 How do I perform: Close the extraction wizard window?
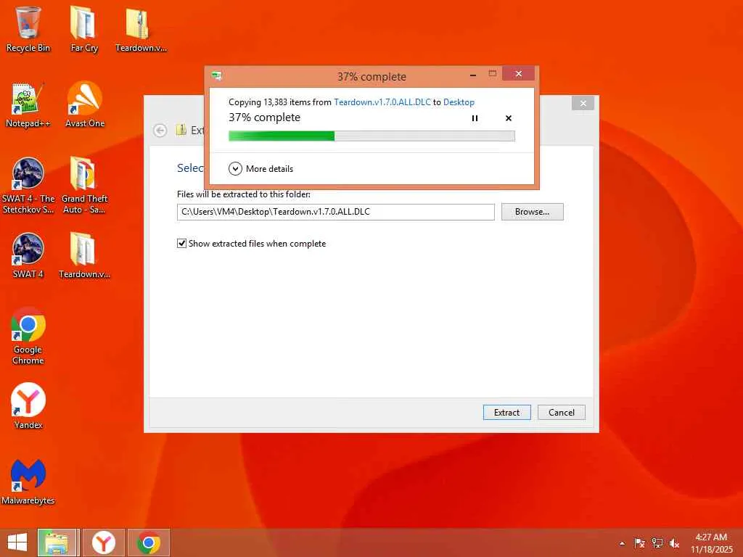click(583, 103)
